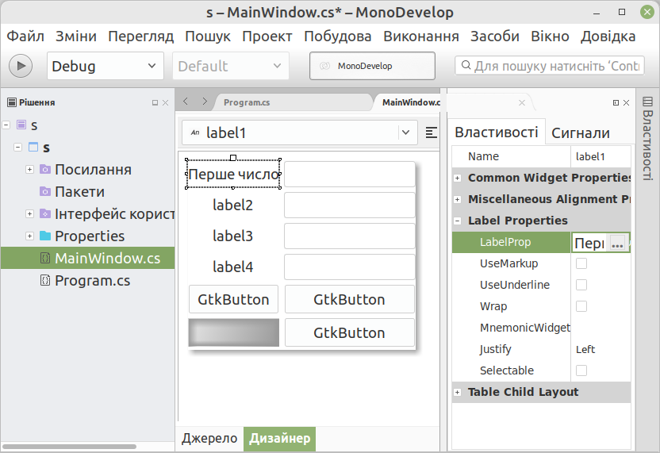
Task: Enable the UseMarkup checkbox
Action: pyautogui.click(x=581, y=263)
